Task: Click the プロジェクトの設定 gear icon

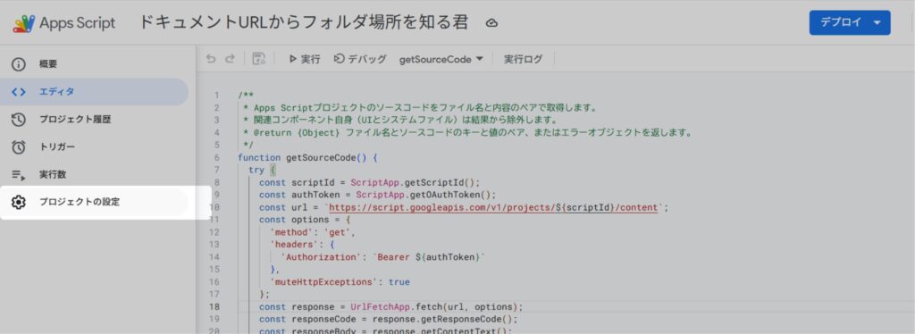Action: tap(19, 202)
